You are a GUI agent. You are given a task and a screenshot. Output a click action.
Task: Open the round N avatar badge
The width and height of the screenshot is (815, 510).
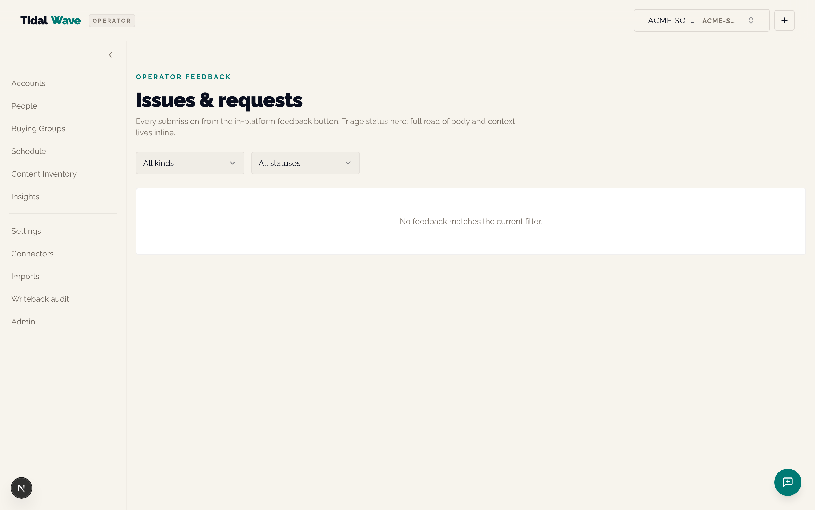click(21, 488)
